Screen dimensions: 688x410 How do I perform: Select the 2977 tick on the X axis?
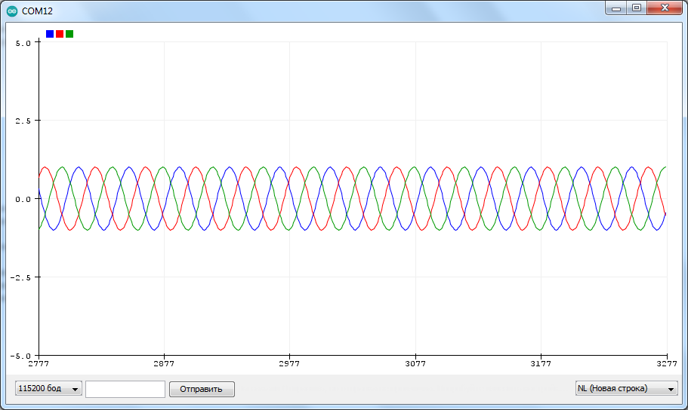289,363
